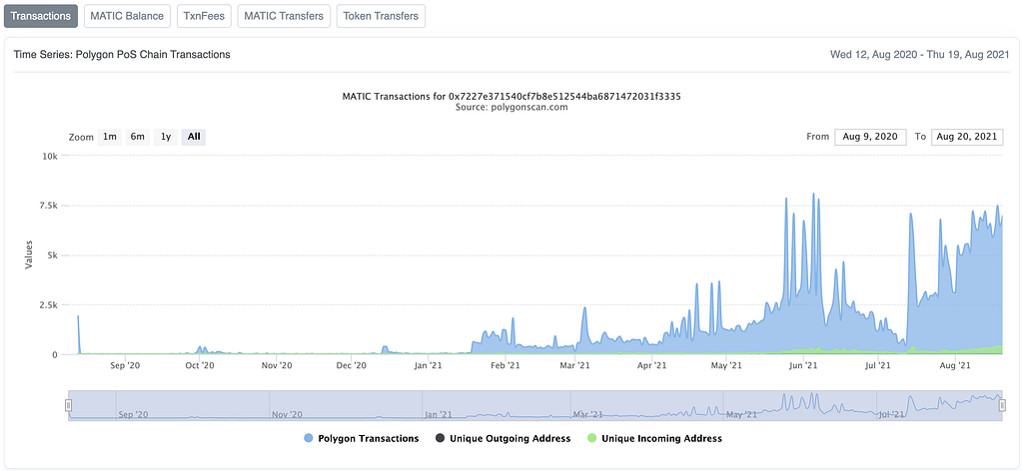Set zoom range to 1y
This screenshot has height=471, width=1023.
pos(166,137)
